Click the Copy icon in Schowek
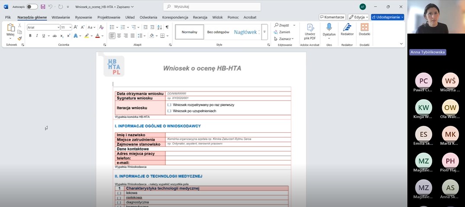The height and width of the screenshot is (207, 465). 19,32
